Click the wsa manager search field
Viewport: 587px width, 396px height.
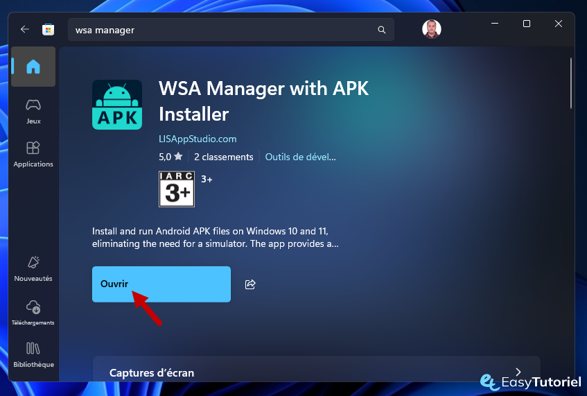coord(231,30)
